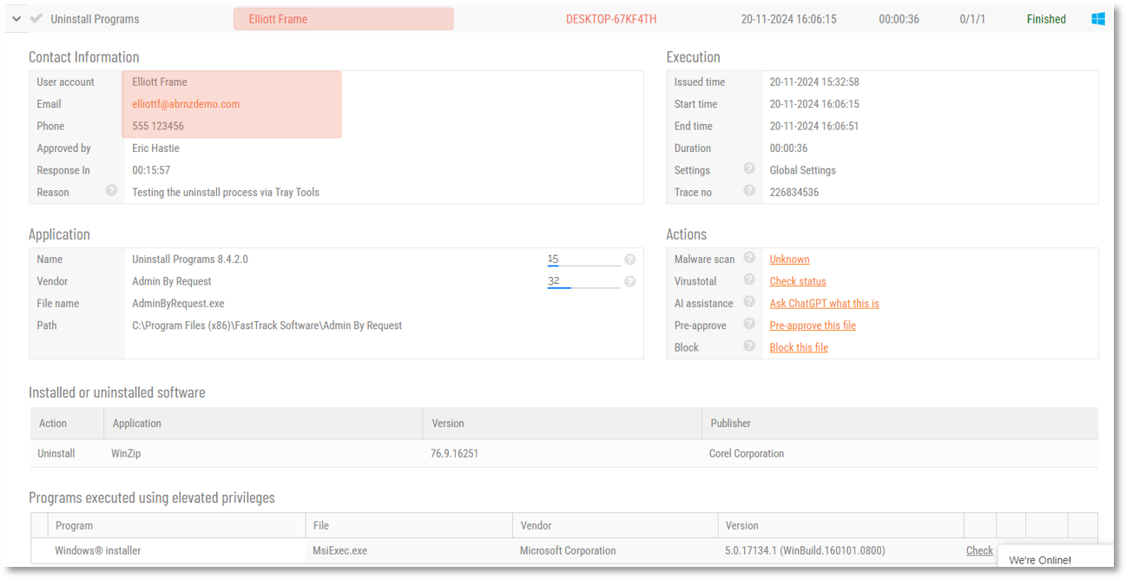This screenshot has width=1126, height=579.
Task: Click the elliottf@abrnzdemo.com email link
Action: coord(186,104)
